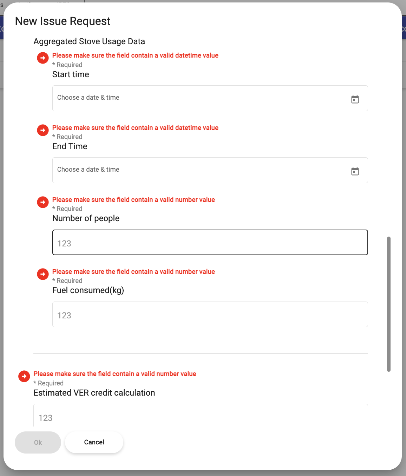Click into the Fuel consumed(kg) input
Viewport: 406px width, 476px height.
pyautogui.click(x=210, y=315)
